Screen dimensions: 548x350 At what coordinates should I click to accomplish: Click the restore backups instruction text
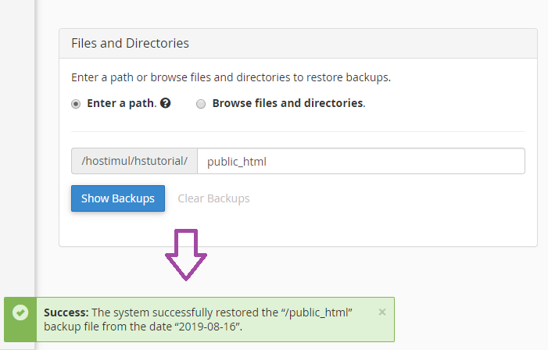(231, 77)
